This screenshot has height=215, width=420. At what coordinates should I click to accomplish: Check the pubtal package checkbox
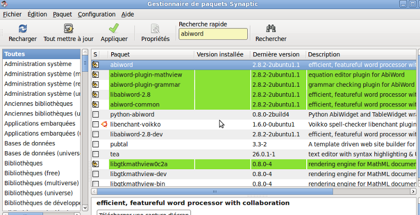pyautogui.click(x=96, y=144)
